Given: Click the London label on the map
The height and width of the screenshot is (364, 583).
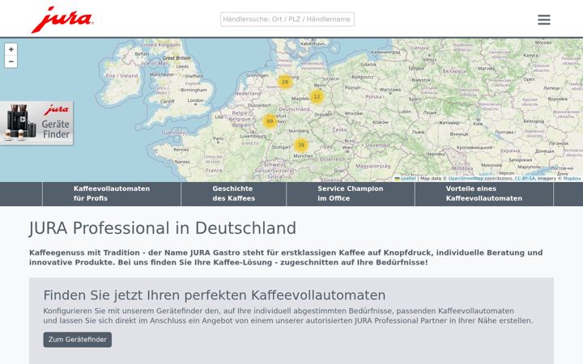Looking at the screenshot, I should (x=195, y=100).
